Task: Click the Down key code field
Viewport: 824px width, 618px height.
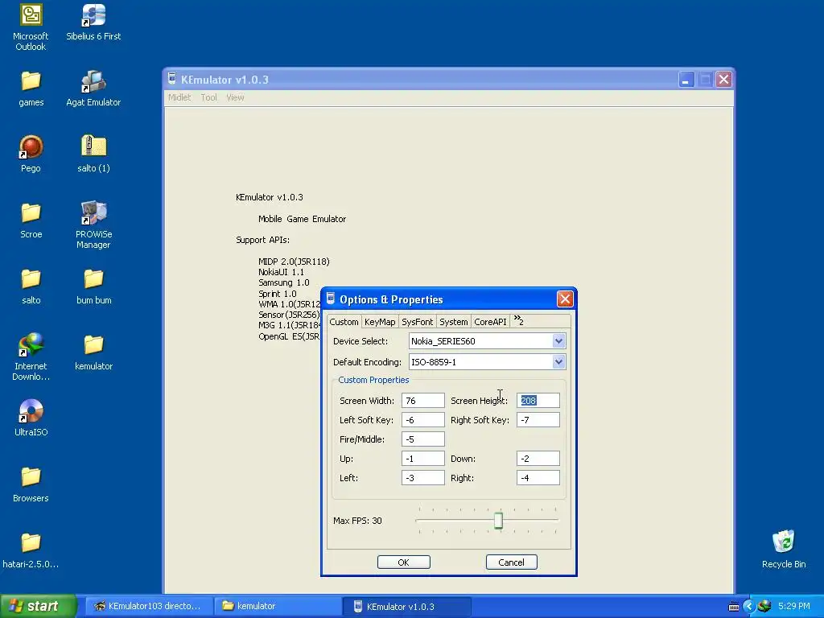Action: [x=538, y=458]
